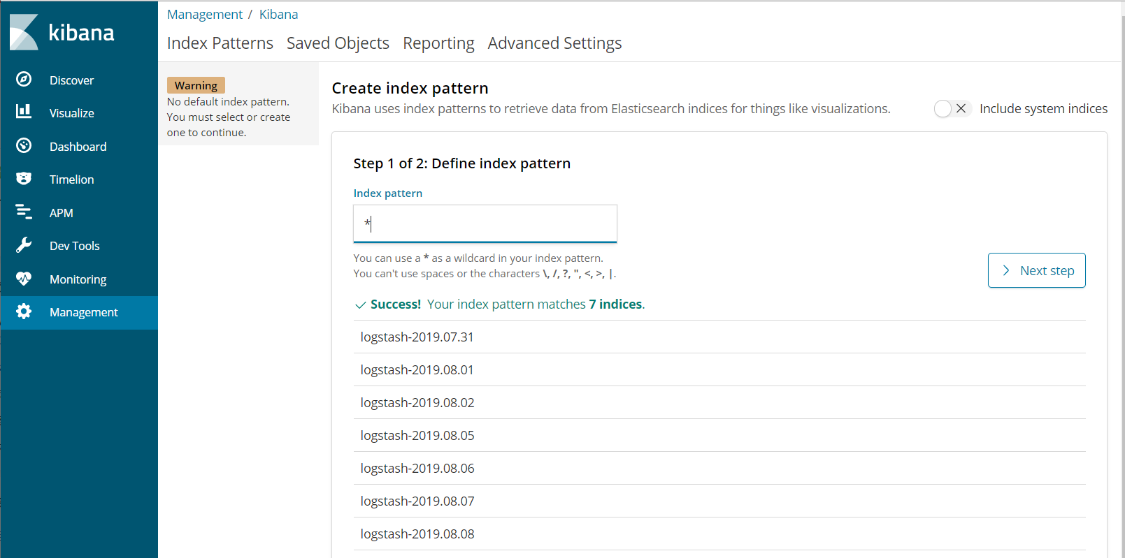Image resolution: width=1125 pixels, height=558 pixels.
Task: Focus the Index pattern input field
Action: 485,223
